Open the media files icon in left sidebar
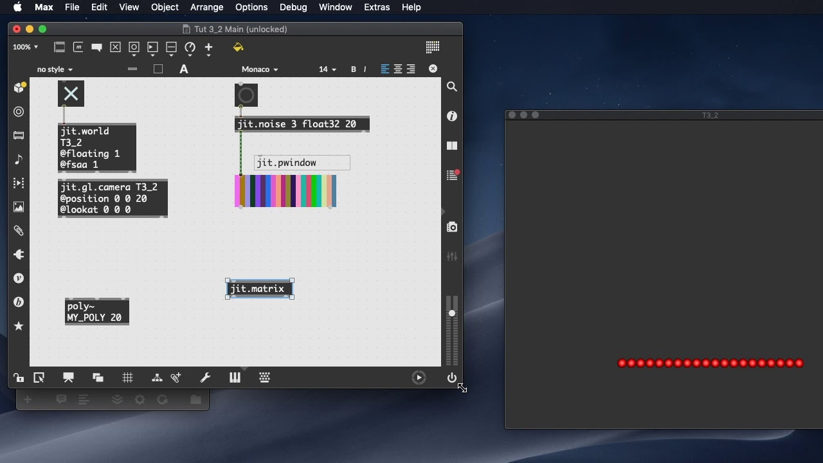The height and width of the screenshot is (463, 823). point(19,136)
